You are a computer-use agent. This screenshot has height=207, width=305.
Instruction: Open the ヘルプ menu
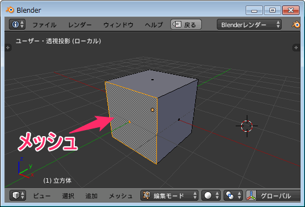pyautogui.click(x=154, y=25)
